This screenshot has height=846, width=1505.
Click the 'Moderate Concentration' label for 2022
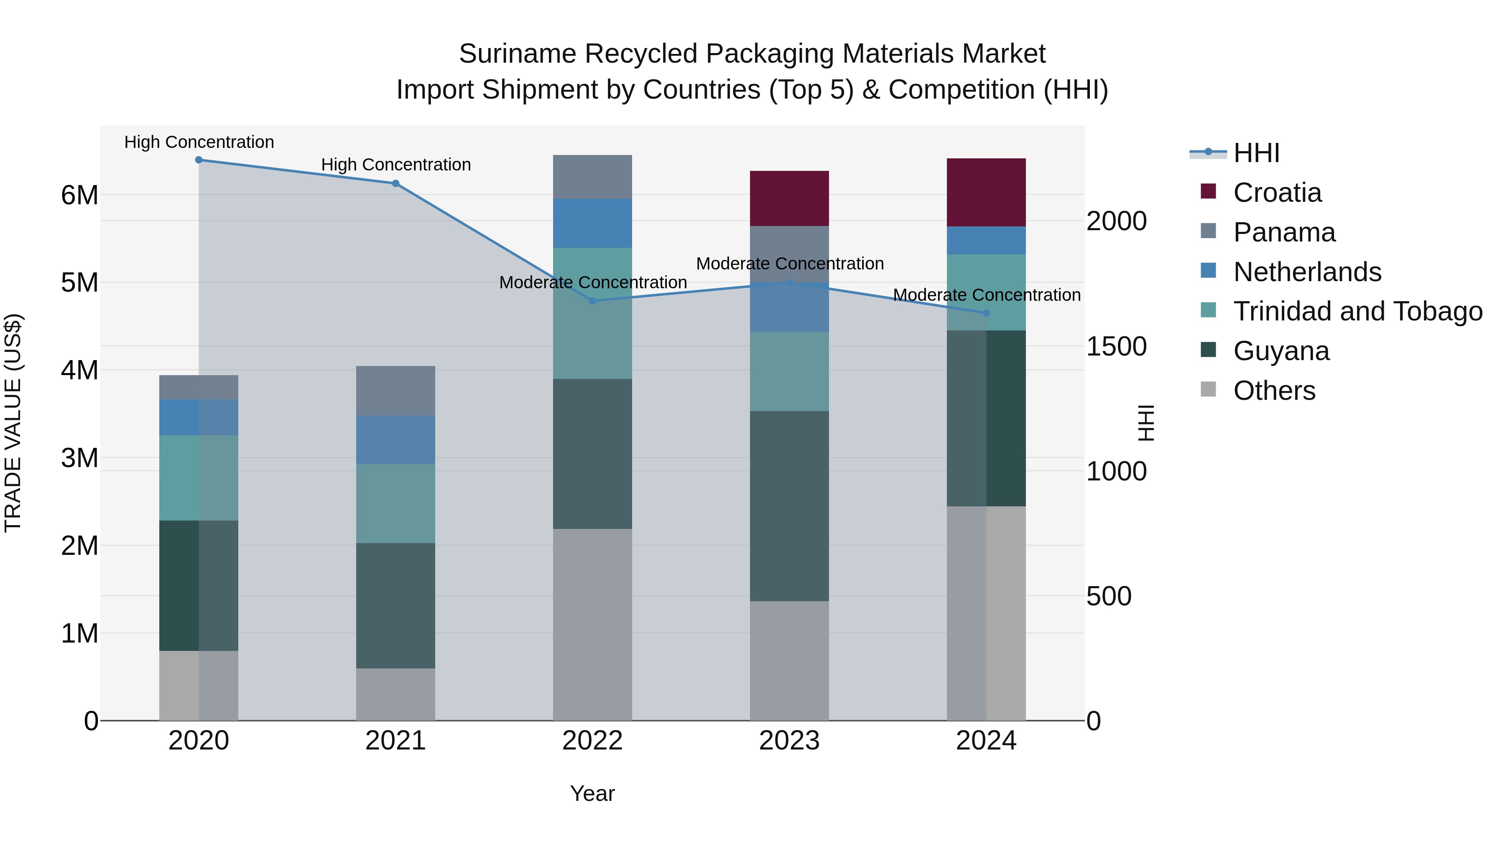pos(593,282)
